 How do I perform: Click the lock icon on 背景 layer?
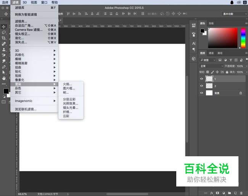(x=241, y=93)
